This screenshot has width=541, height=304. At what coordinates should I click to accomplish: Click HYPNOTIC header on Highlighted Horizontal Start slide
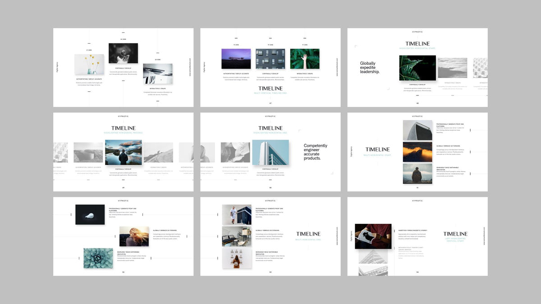417,32
